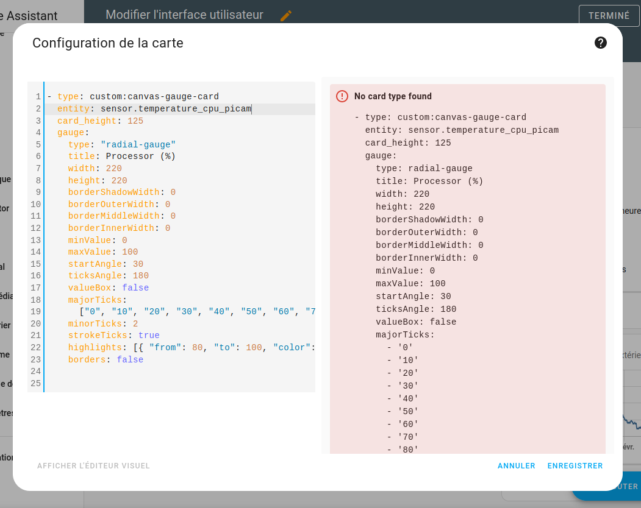
Task: Click the ticksAngle value 180 in editor
Action: (x=140, y=275)
